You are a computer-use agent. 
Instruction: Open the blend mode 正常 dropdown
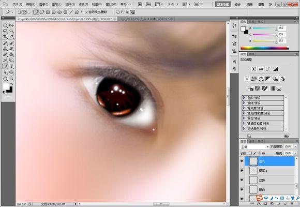(254, 146)
